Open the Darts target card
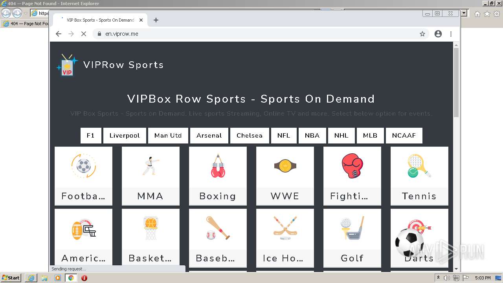The image size is (503, 283). click(x=419, y=238)
